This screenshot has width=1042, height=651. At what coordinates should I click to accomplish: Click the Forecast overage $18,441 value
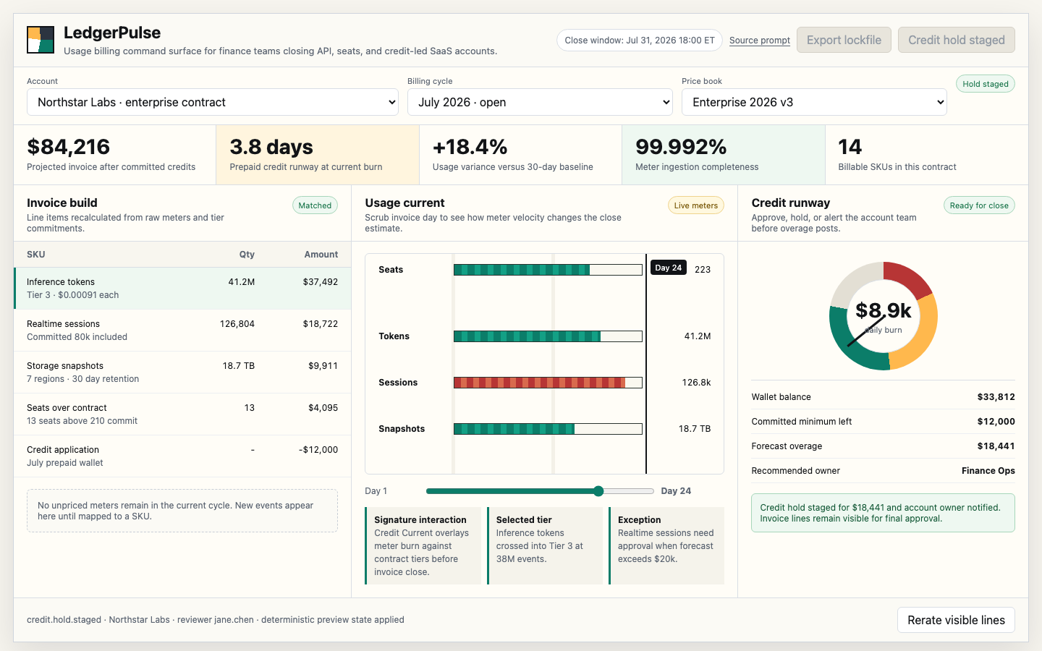point(996,446)
